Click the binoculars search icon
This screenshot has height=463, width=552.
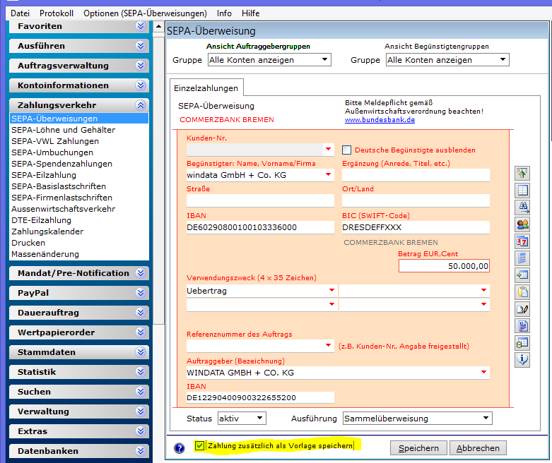tap(522, 207)
